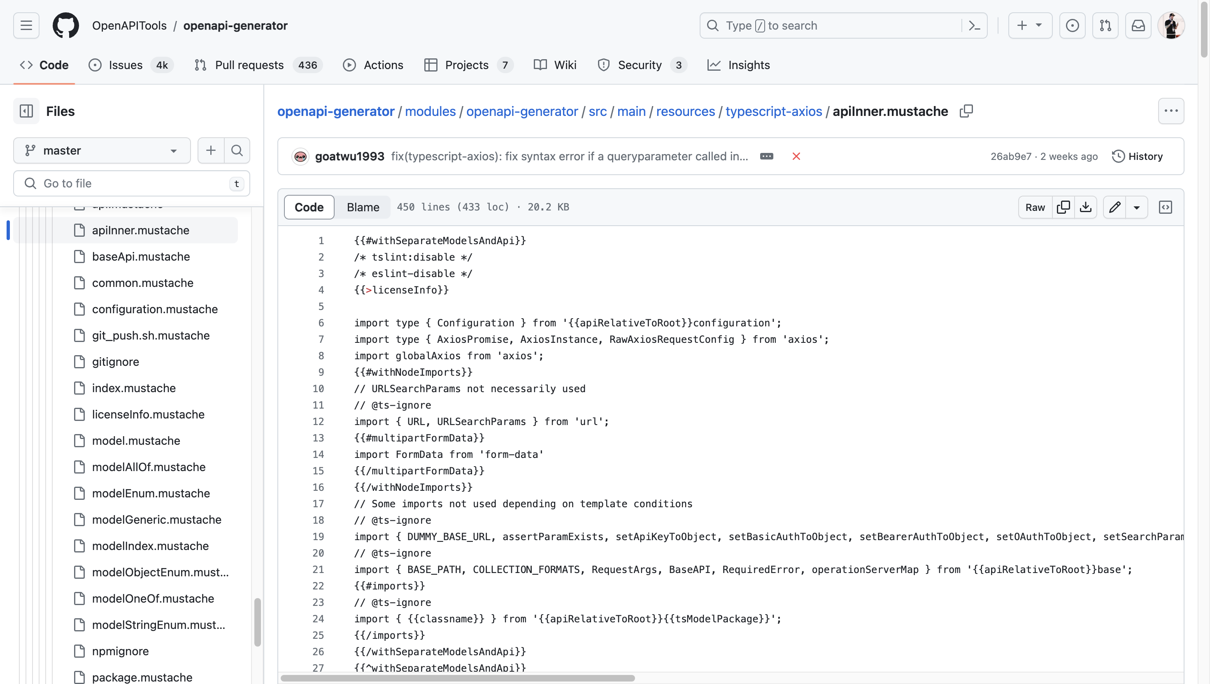Viewport: 1210px width, 684px height.
Task: Open modelEnum.mustache in file tree
Action: [x=151, y=493]
